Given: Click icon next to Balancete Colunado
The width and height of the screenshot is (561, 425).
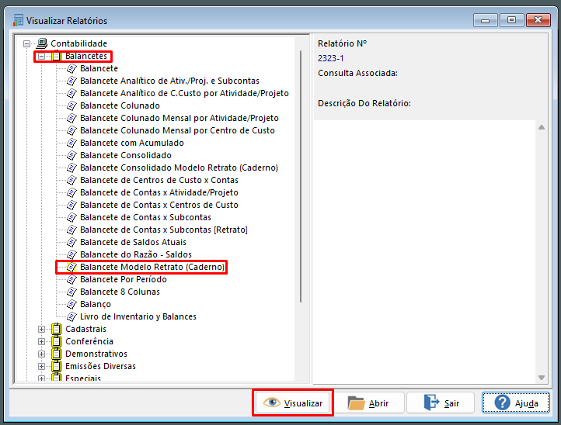Looking at the screenshot, I should [x=72, y=105].
